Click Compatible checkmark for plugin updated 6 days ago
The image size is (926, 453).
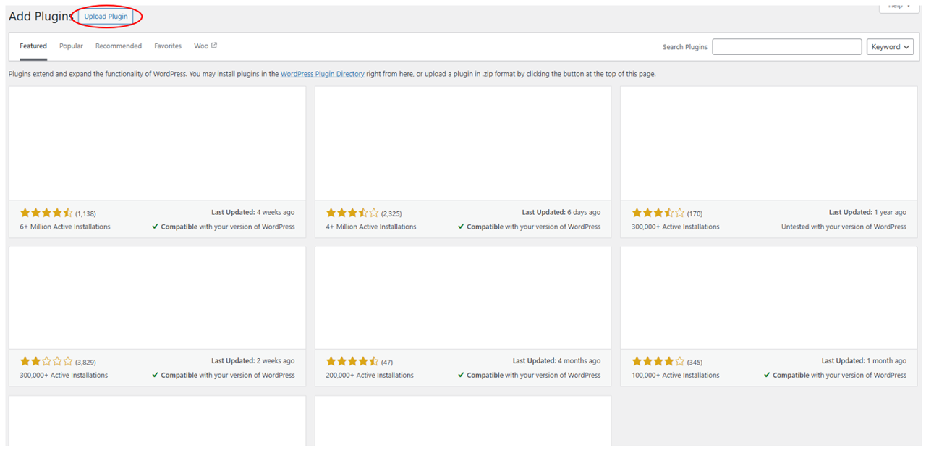461,226
